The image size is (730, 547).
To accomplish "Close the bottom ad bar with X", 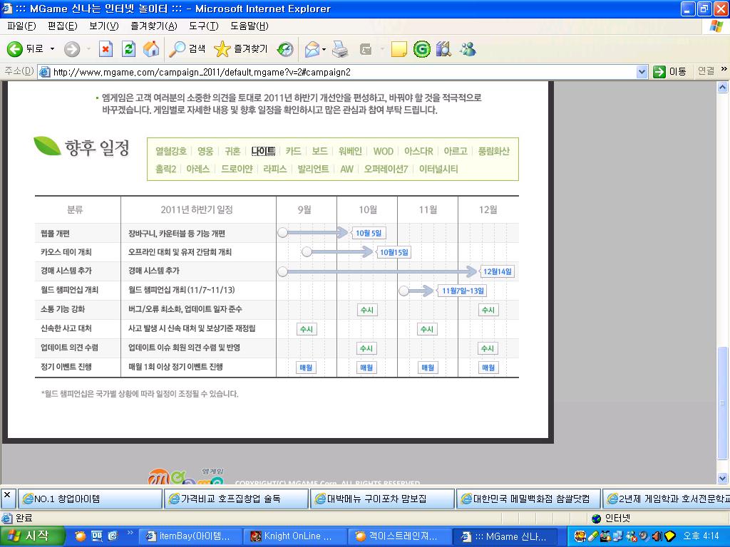I will (7, 496).
